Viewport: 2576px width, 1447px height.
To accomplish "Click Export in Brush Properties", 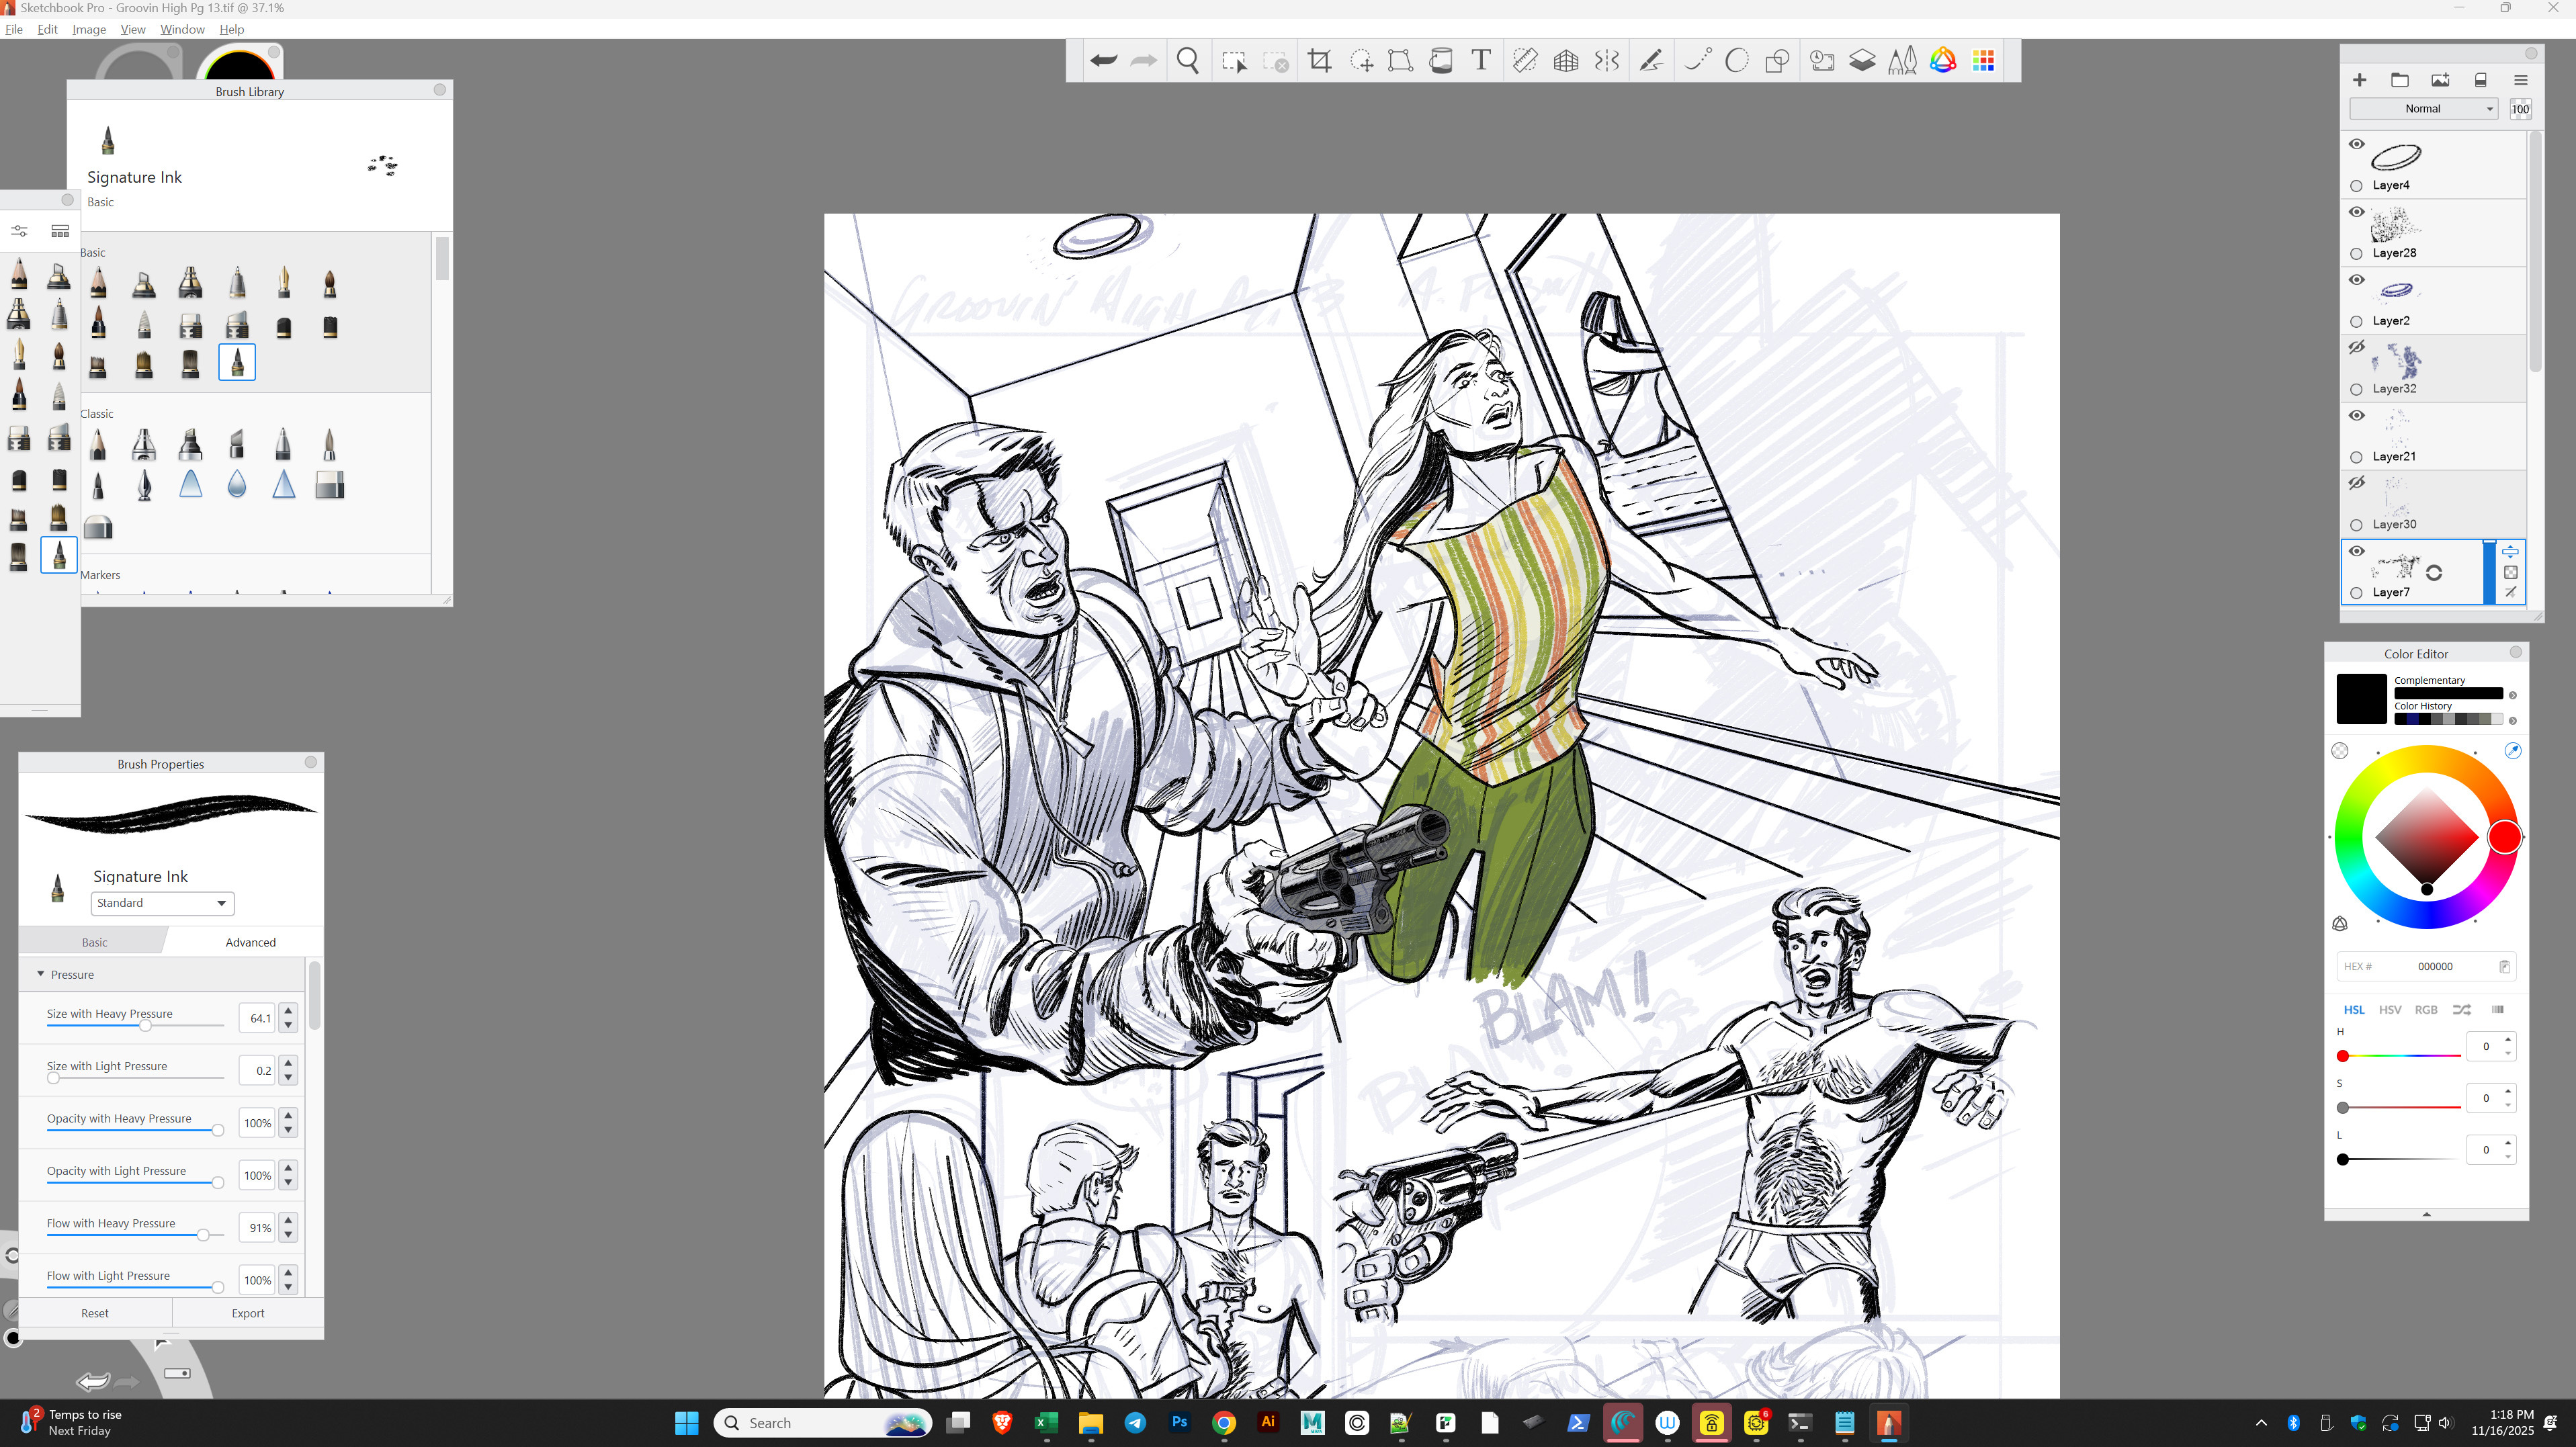I will point(248,1313).
